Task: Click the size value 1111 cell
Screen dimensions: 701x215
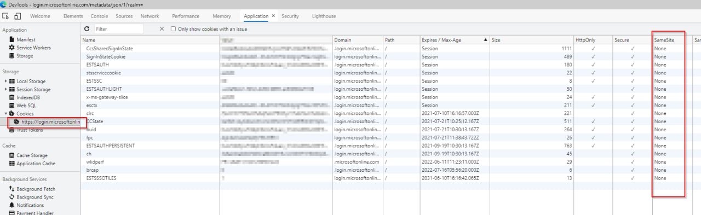Action: [x=531, y=49]
